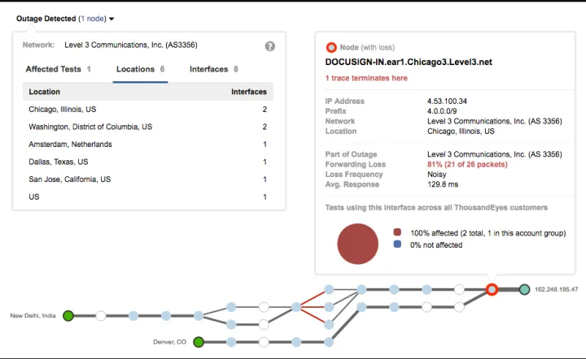Expand the Outage Detected dropdown arrow

pyautogui.click(x=112, y=19)
